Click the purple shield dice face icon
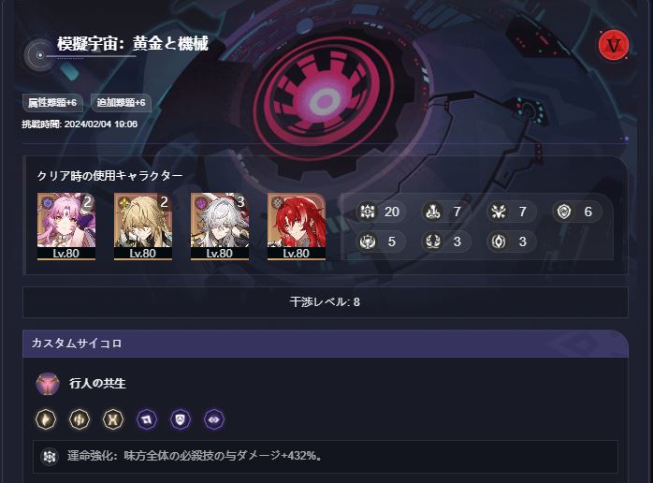This screenshot has height=483, width=653. click(181, 419)
